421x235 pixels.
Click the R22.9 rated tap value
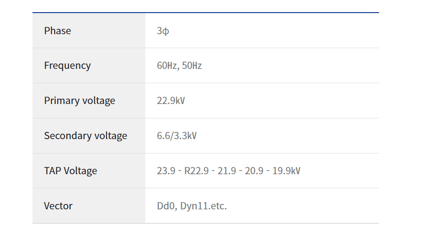coord(196,171)
